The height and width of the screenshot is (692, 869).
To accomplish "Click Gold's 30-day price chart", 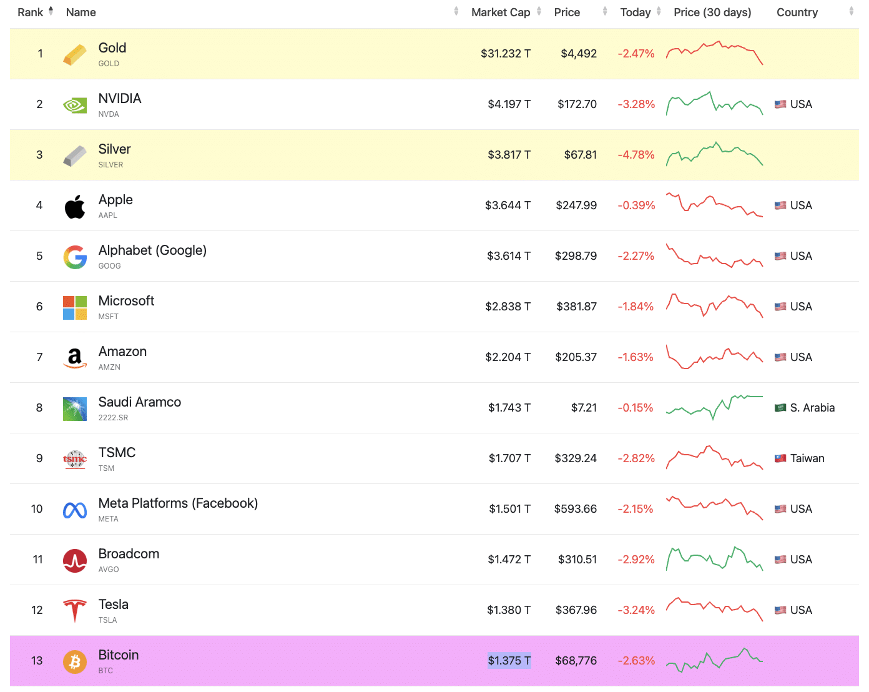I will point(715,53).
